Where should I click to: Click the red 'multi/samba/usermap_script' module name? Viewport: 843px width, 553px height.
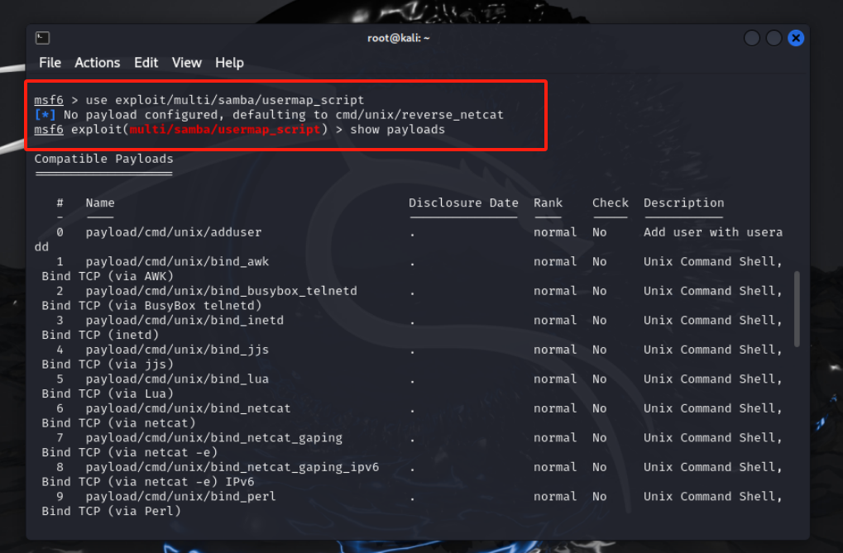click(x=225, y=130)
